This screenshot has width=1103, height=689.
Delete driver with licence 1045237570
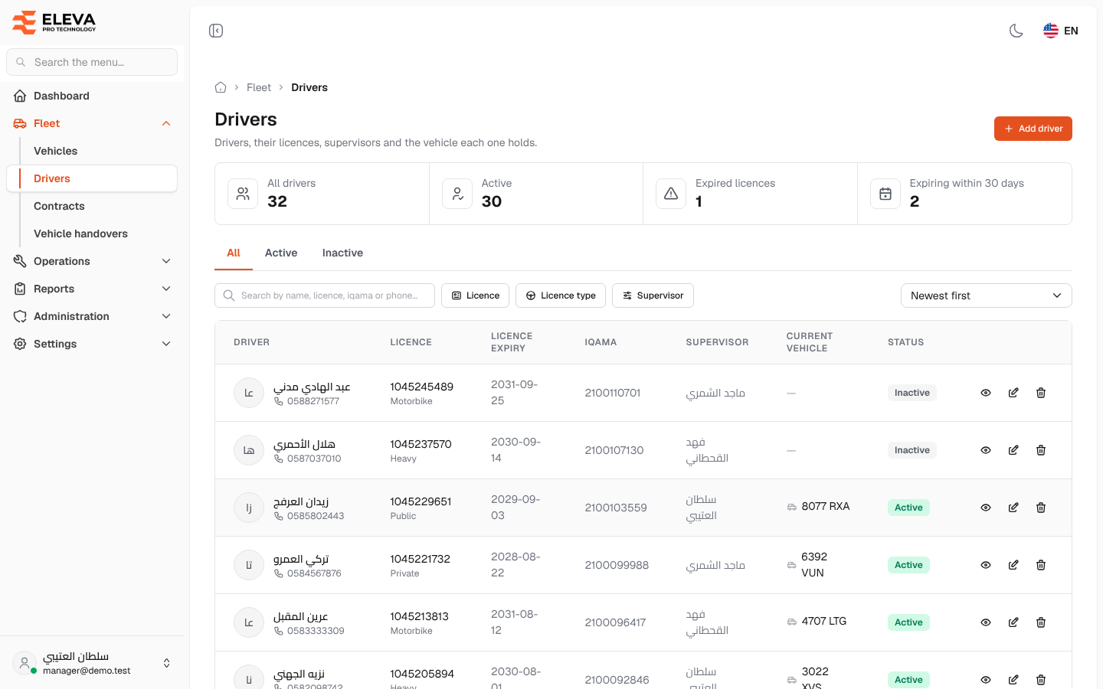[1041, 450]
